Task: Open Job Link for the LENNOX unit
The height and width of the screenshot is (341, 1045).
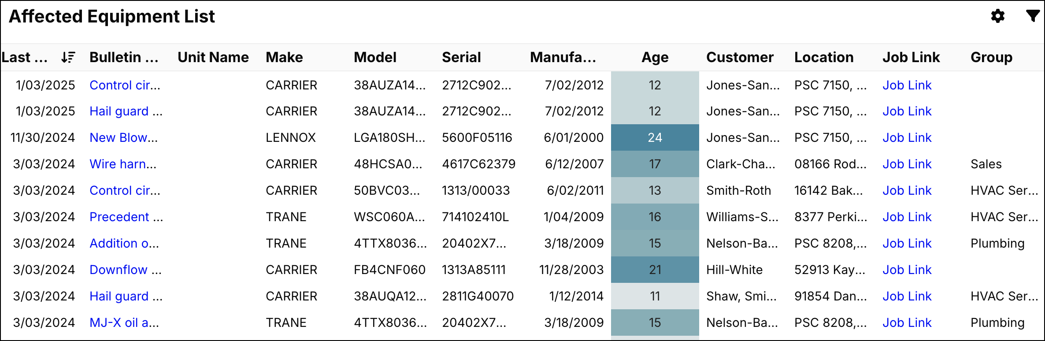Action: (907, 137)
